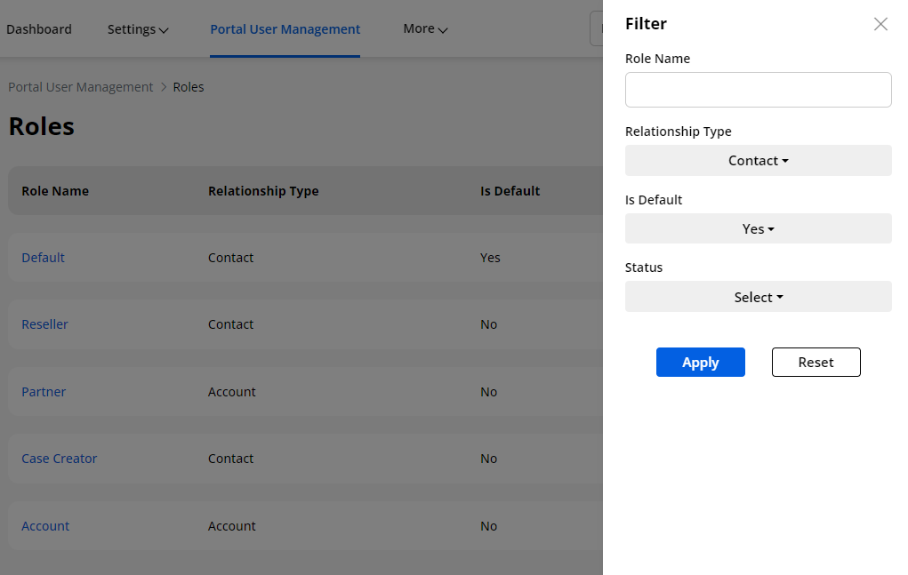Expand the Status Select dropdown
This screenshot has height=575, width=908.
[758, 297]
